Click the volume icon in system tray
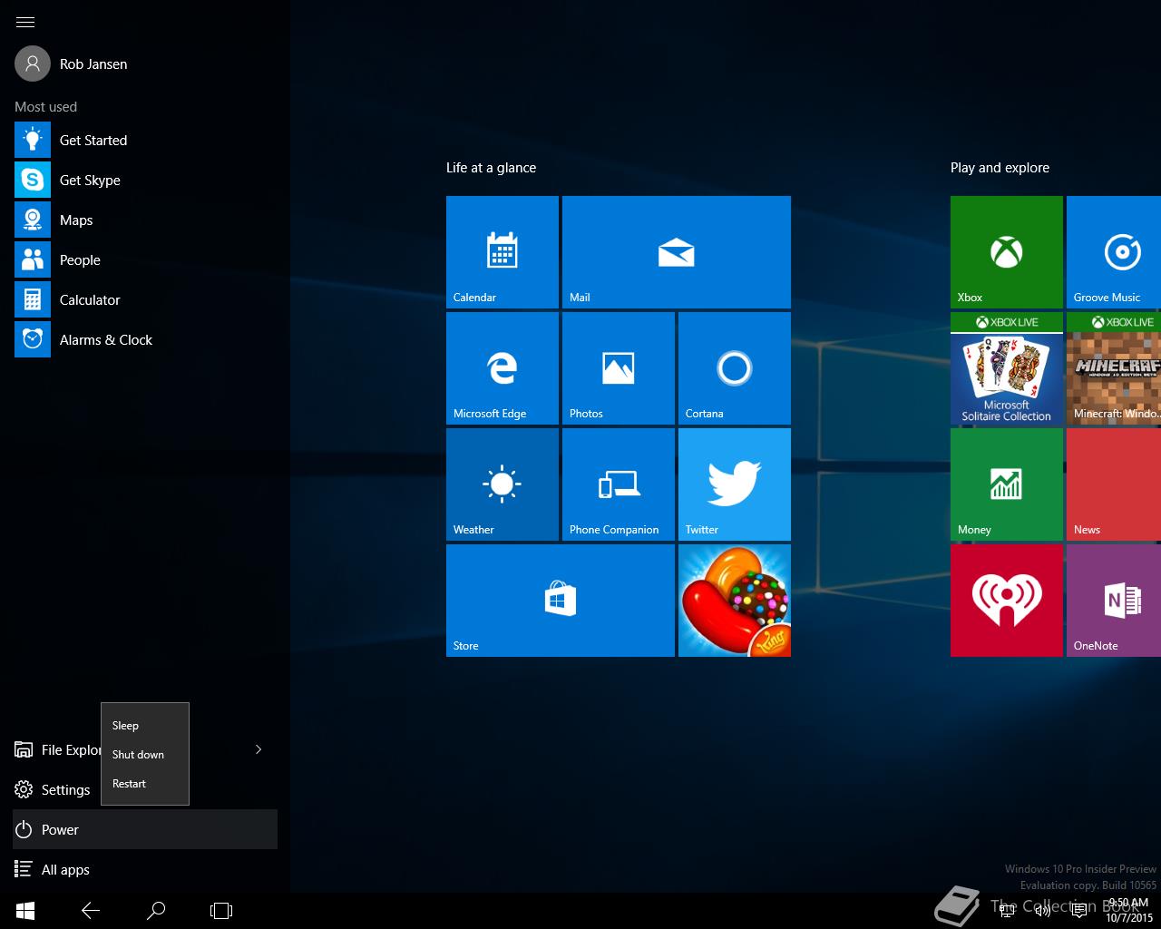Screen dimensions: 1161x929 pos(1043,911)
